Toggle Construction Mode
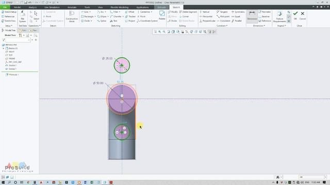The image size is (330, 185). 72,16
